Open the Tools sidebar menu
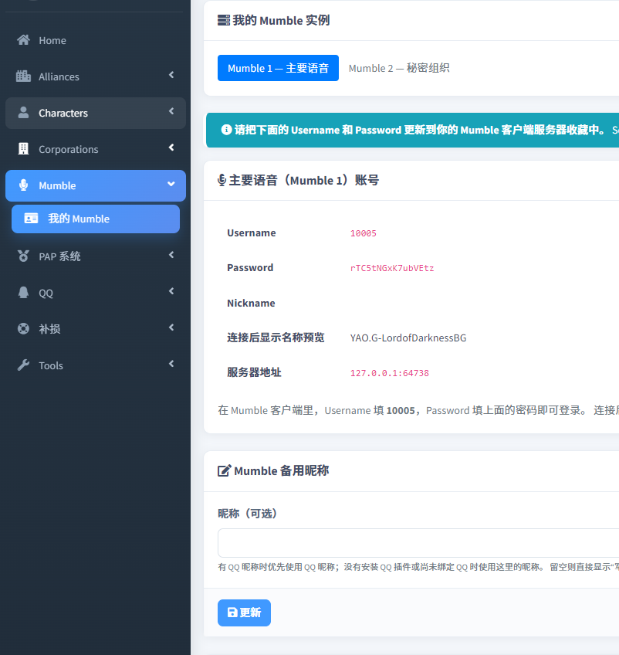The width and height of the screenshot is (619, 655). click(x=96, y=365)
